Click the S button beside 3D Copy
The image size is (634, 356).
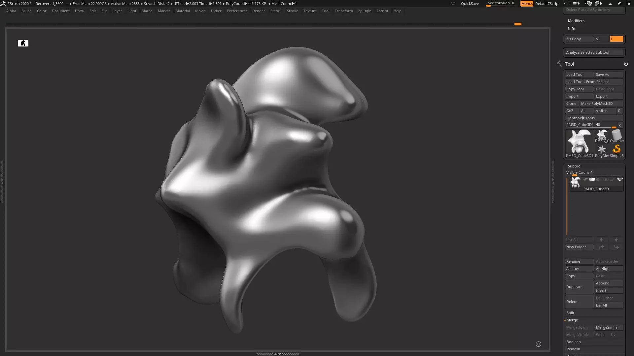tap(602, 39)
